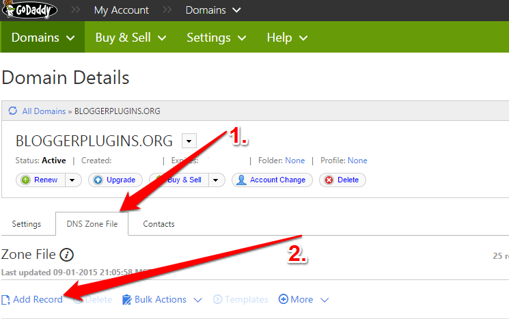This screenshot has height=319, width=509.
Task: Click the Zone File info icon
Action: [66, 255]
